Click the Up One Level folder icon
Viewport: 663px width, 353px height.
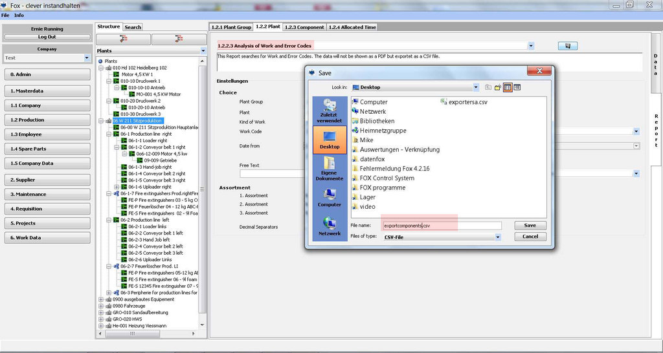click(488, 87)
